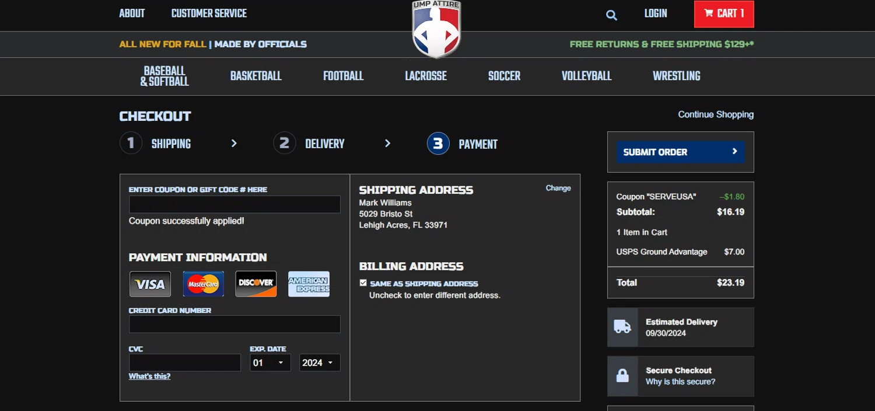
Task: Click the All New For Fall banner
Action: coord(163,44)
